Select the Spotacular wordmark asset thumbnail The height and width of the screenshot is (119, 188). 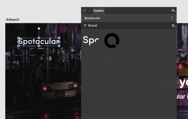coord(91,41)
